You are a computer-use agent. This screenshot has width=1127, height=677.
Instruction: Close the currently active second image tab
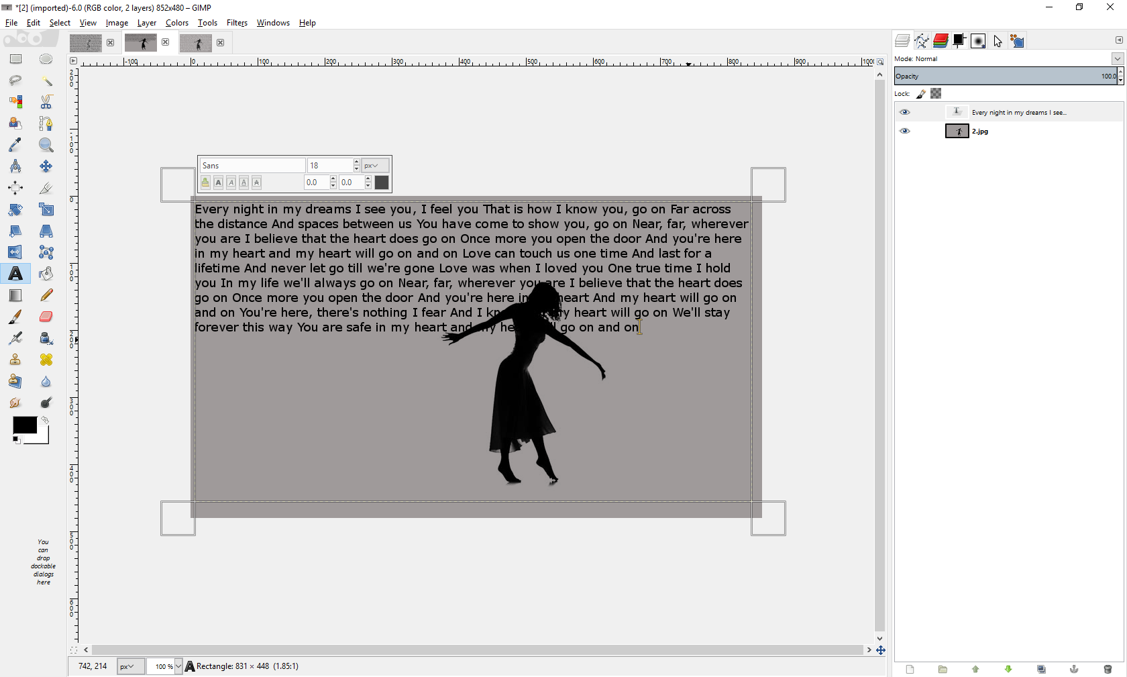166,42
